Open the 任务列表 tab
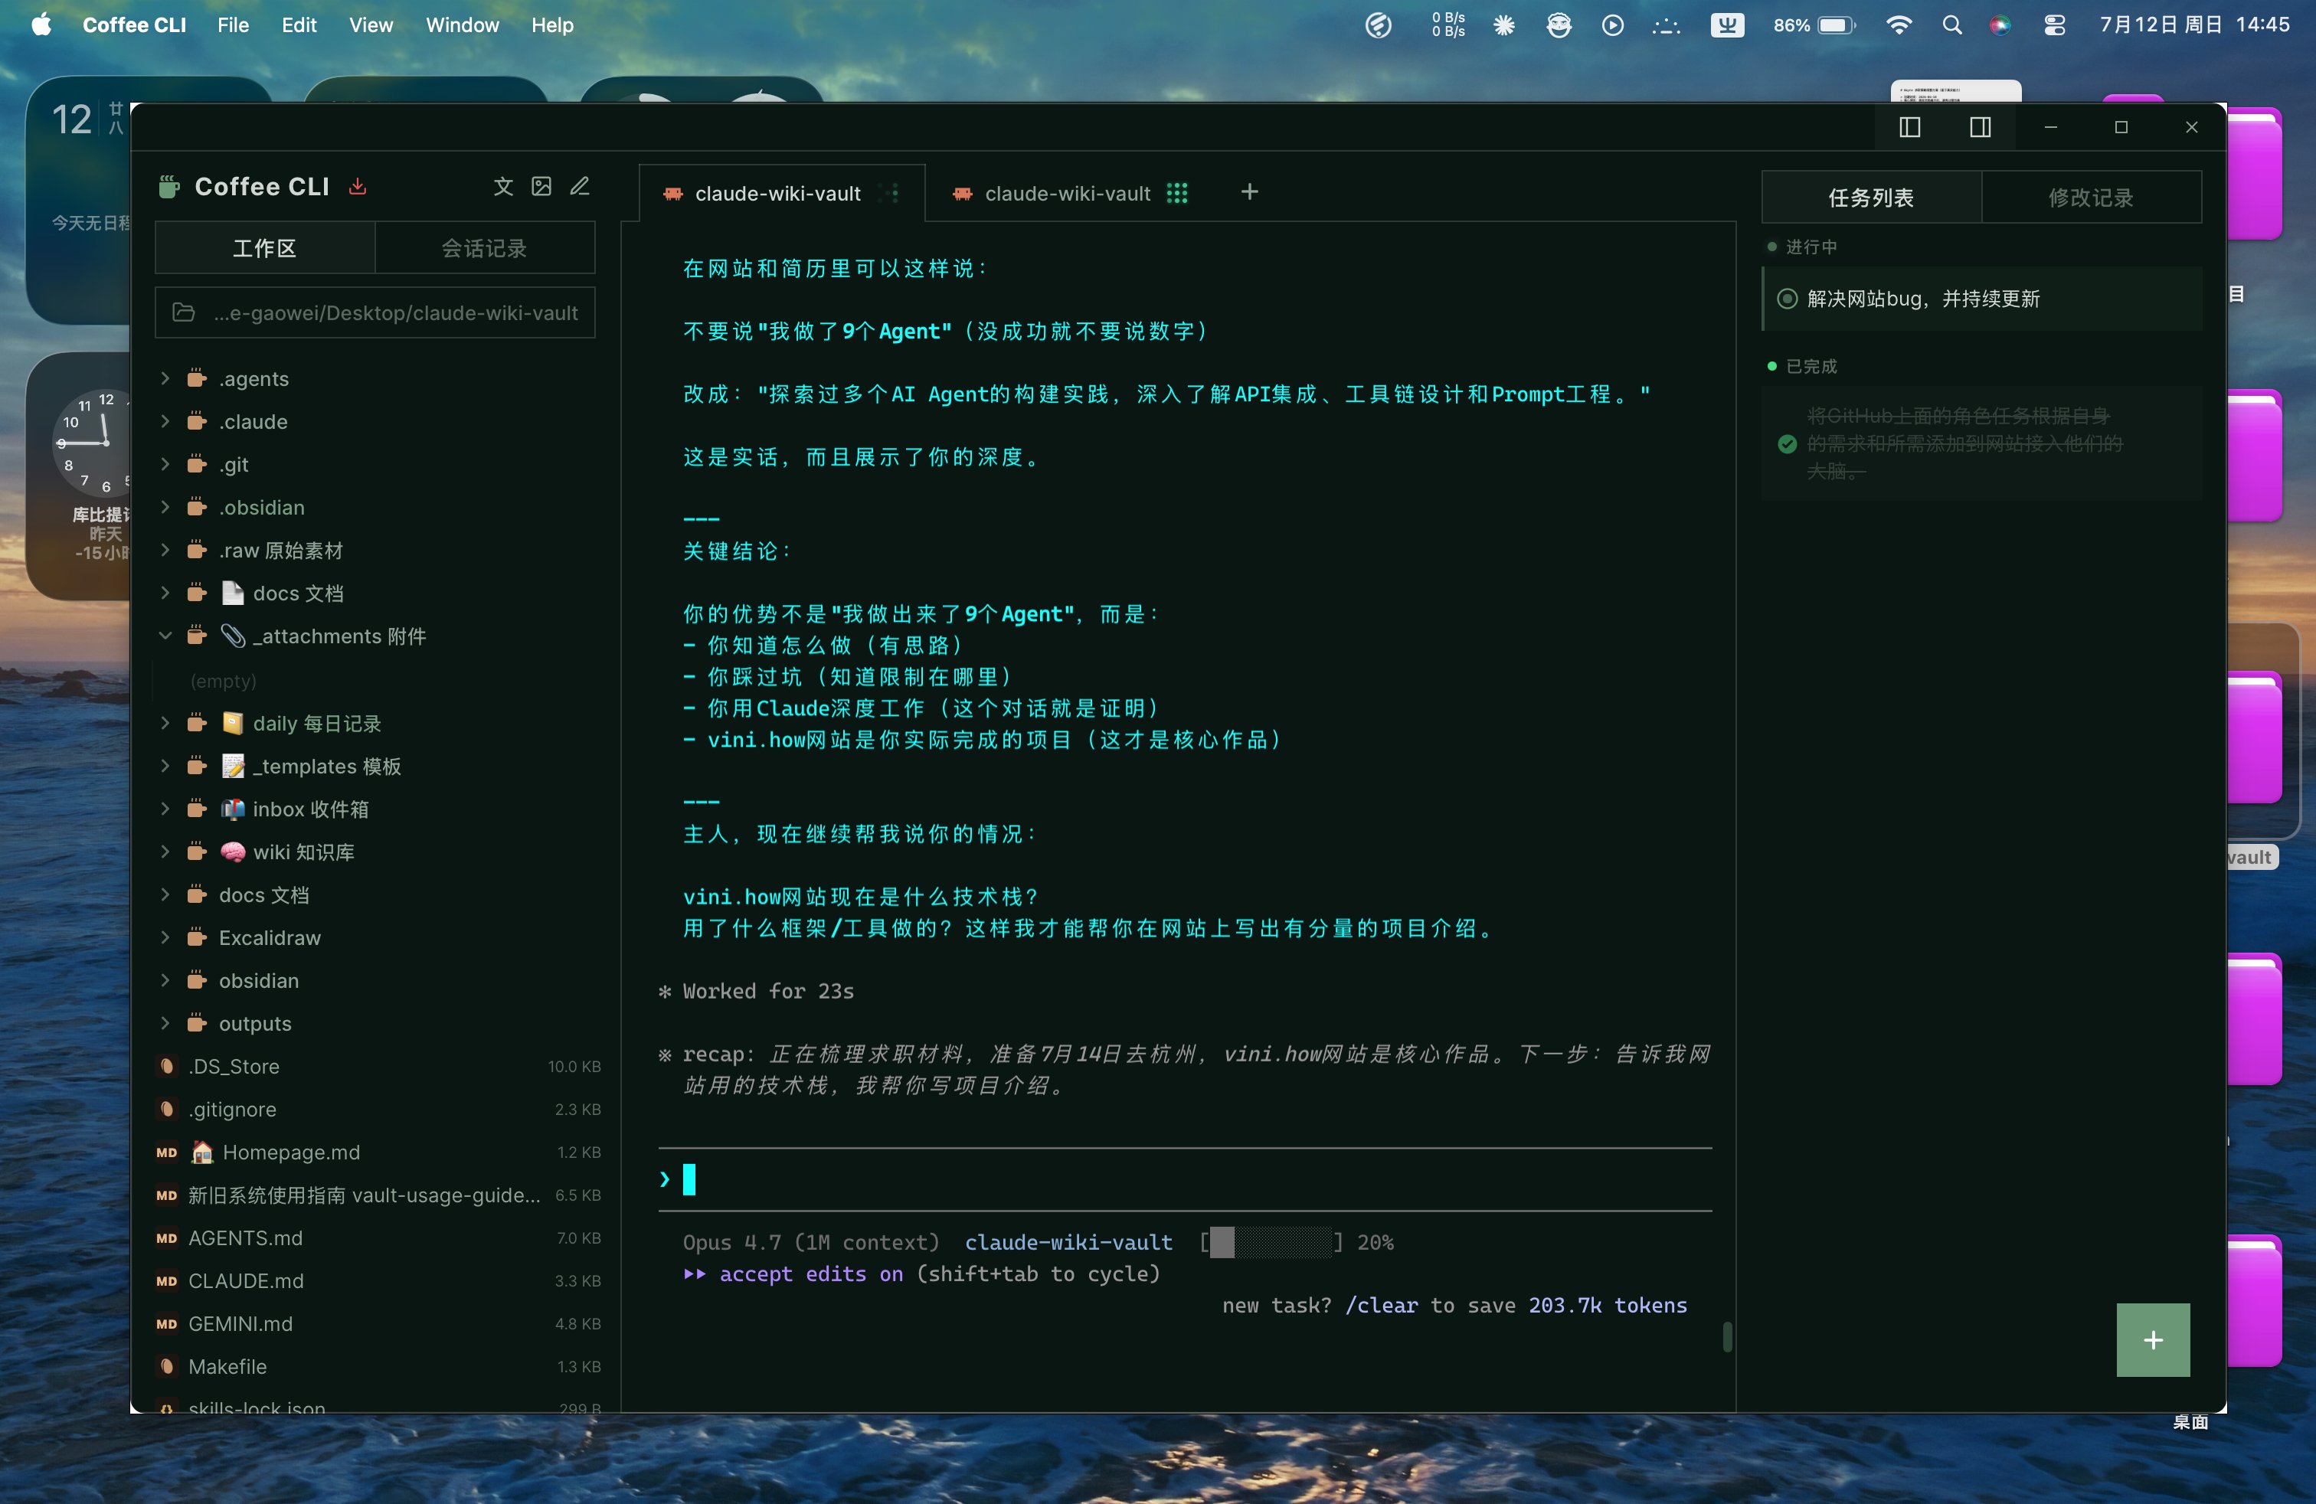 click(x=1871, y=198)
